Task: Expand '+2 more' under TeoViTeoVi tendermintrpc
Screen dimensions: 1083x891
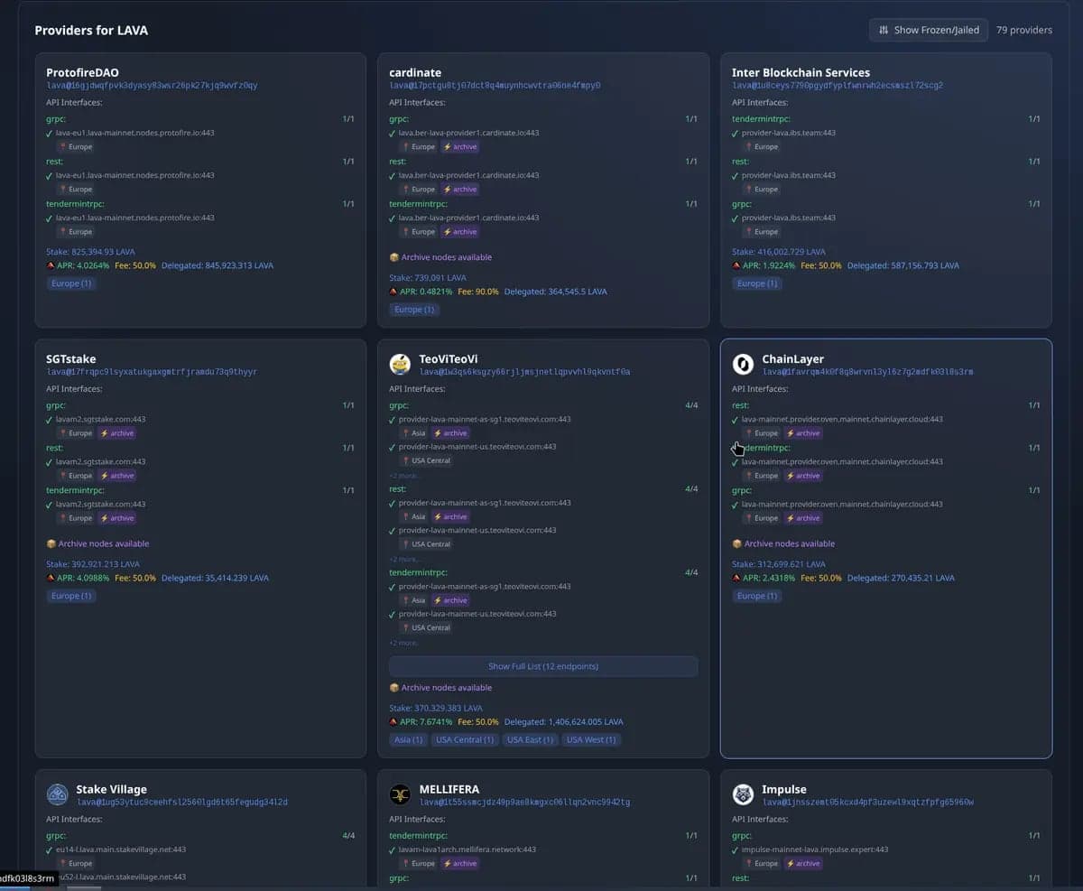Action: [x=403, y=643]
